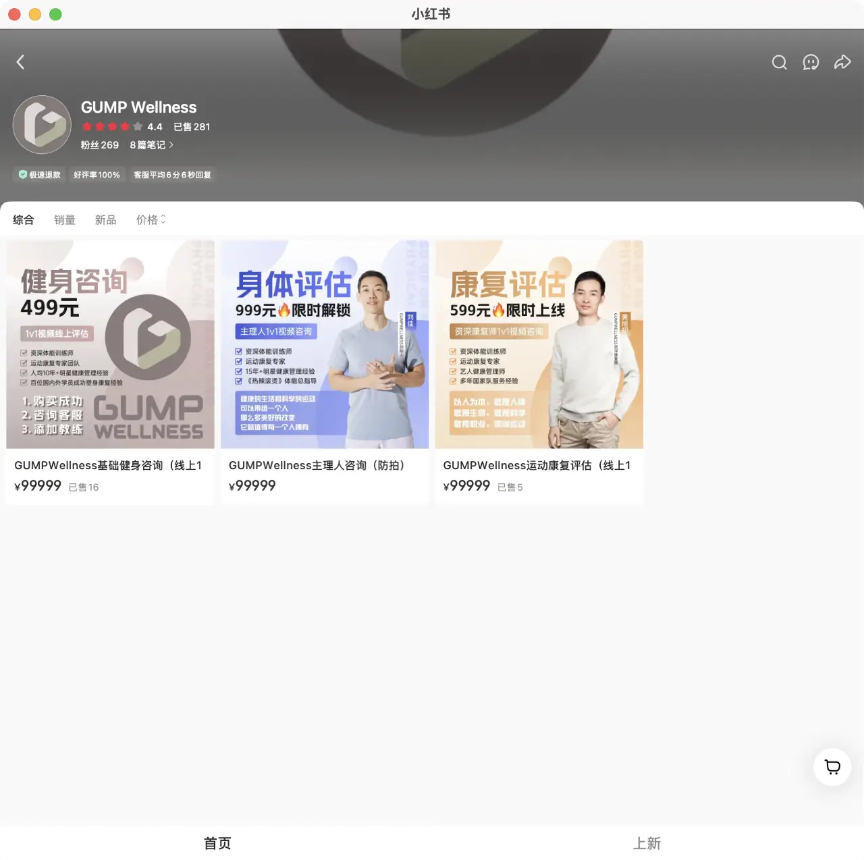Open customer service chat bubble icon
This screenshot has height=860, width=864.
[x=811, y=62]
